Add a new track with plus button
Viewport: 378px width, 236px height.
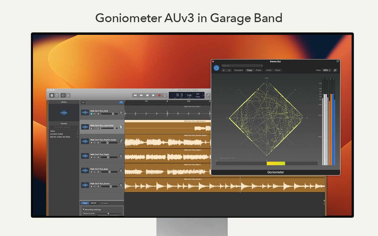coord(83,102)
